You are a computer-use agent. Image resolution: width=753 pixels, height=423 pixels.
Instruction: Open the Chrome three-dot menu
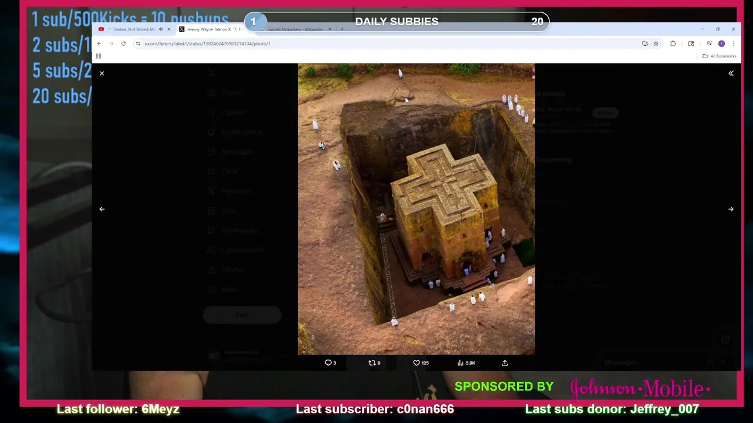point(733,43)
